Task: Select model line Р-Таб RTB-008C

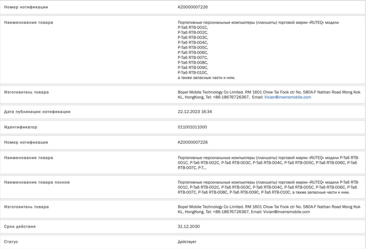Action: [x=193, y=63]
